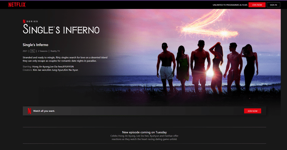Click Join Now in Watch all you want banner
This screenshot has width=287, height=150.
coord(252,111)
